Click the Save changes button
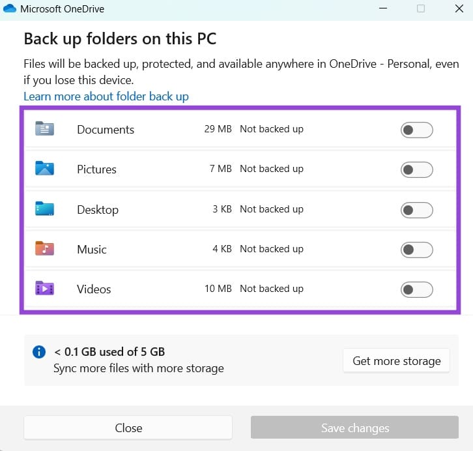The width and height of the screenshot is (473, 451). 355,428
